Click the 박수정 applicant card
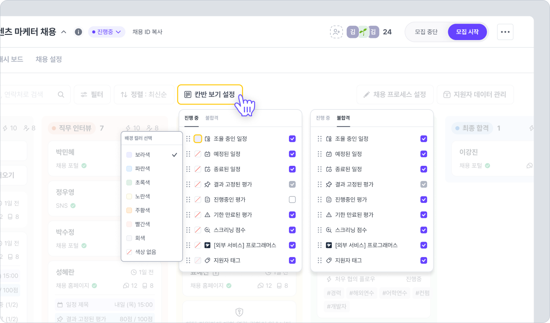 (82, 238)
